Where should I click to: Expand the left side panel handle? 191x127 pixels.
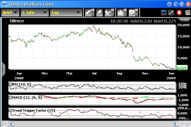point(3,69)
